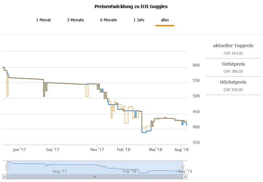The height and width of the screenshot is (182, 263).
Task: Click the CHF 599.90 highest price value
Action: (x=233, y=90)
